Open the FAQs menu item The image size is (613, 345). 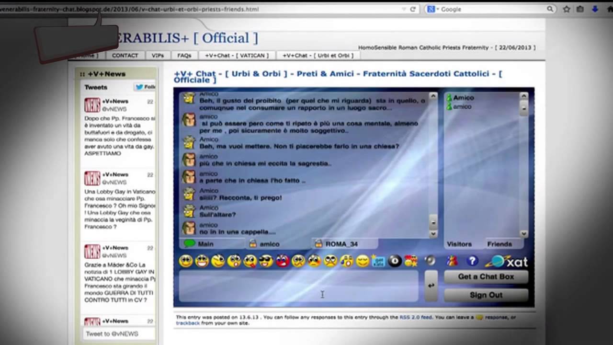click(x=184, y=56)
